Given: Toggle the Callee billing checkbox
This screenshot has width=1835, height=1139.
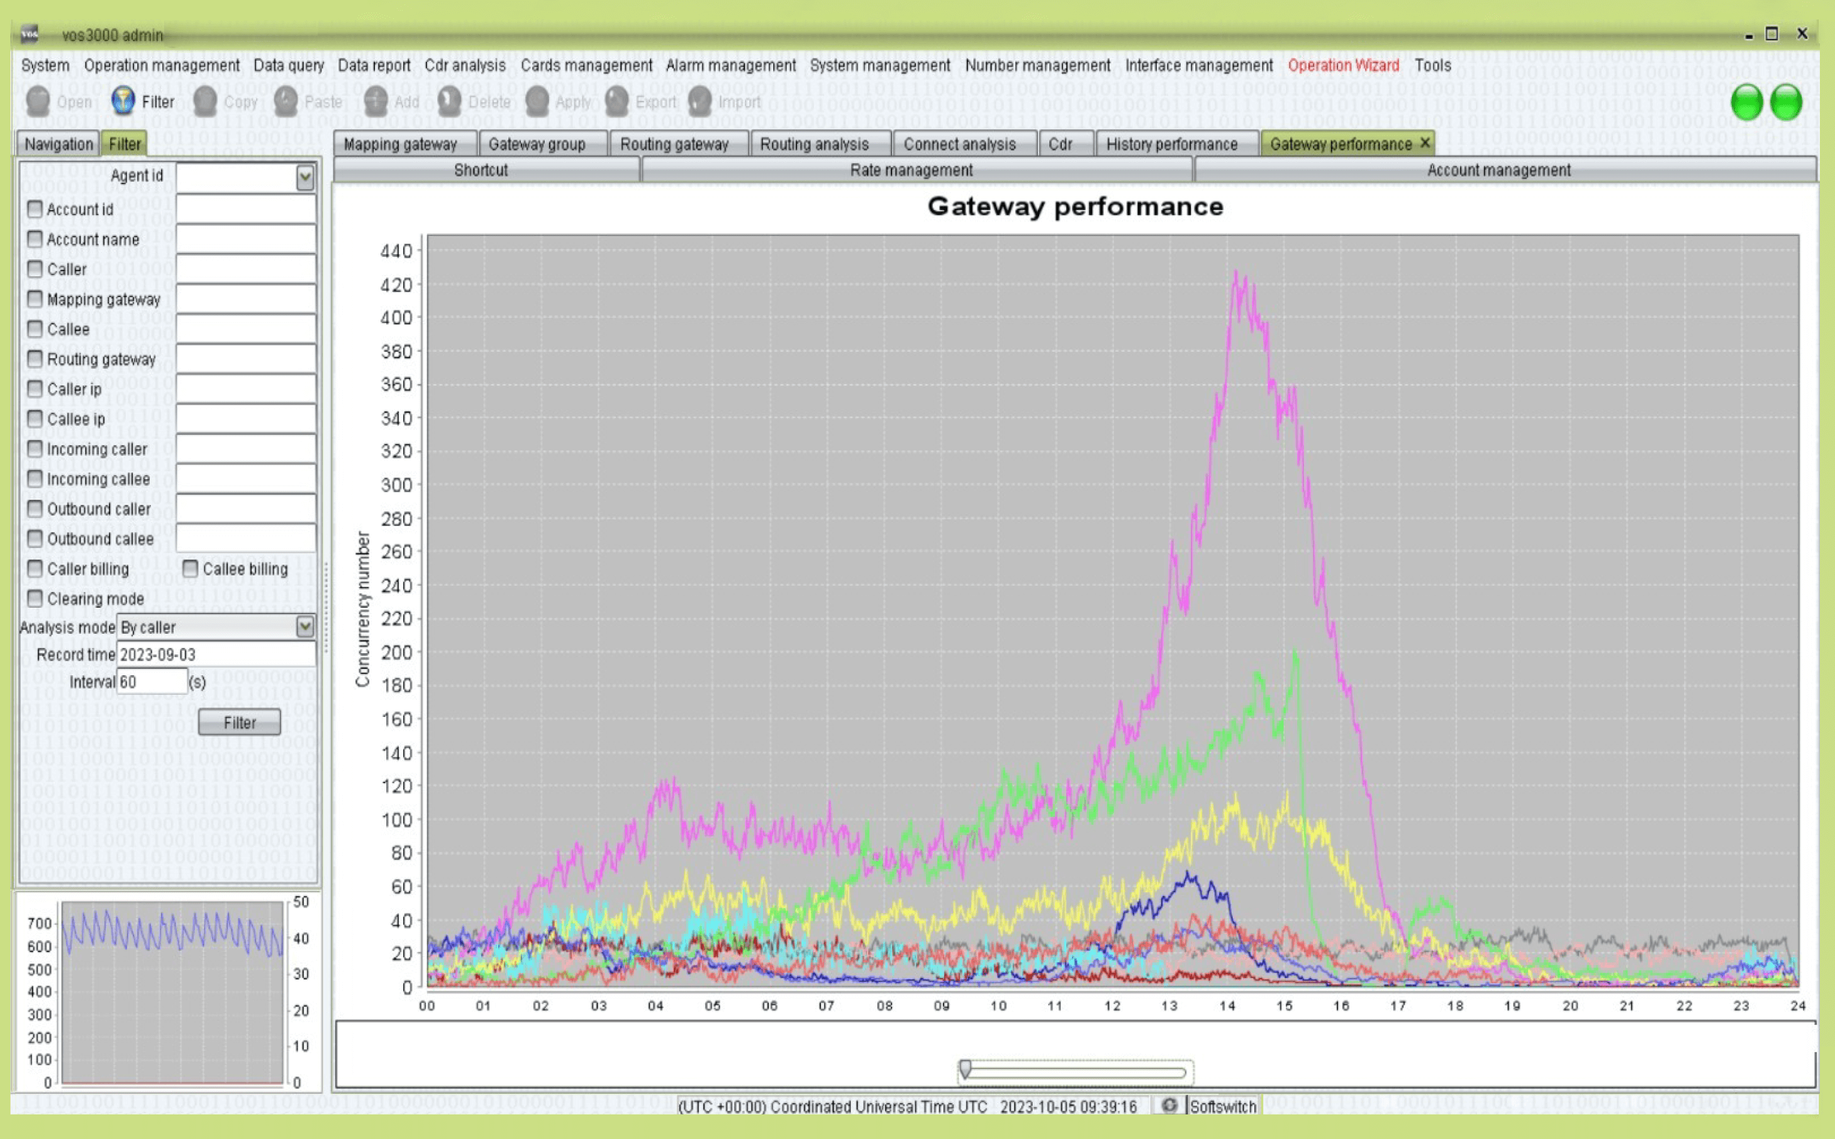Looking at the screenshot, I should point(191,569).
